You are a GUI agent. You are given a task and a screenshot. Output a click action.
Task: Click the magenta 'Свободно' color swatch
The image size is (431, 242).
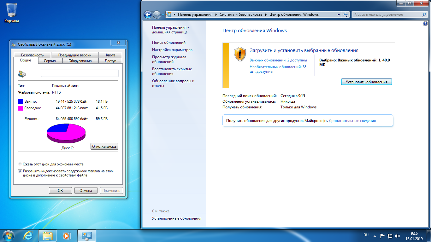[21, 108]
